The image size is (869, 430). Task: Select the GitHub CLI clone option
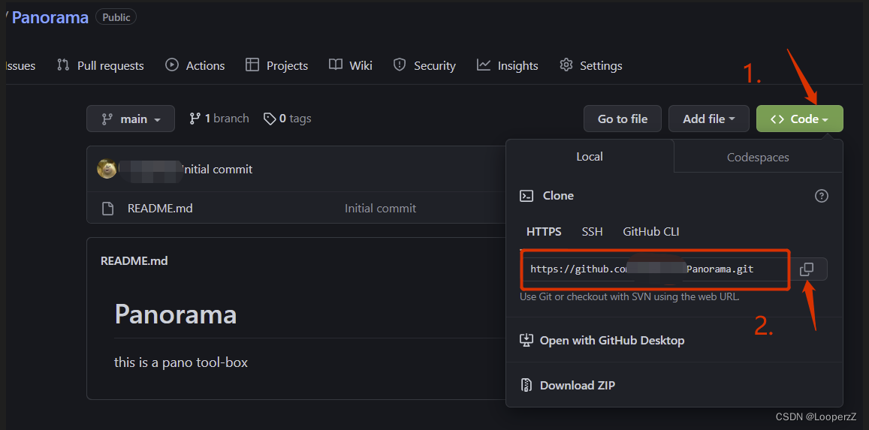650,231
